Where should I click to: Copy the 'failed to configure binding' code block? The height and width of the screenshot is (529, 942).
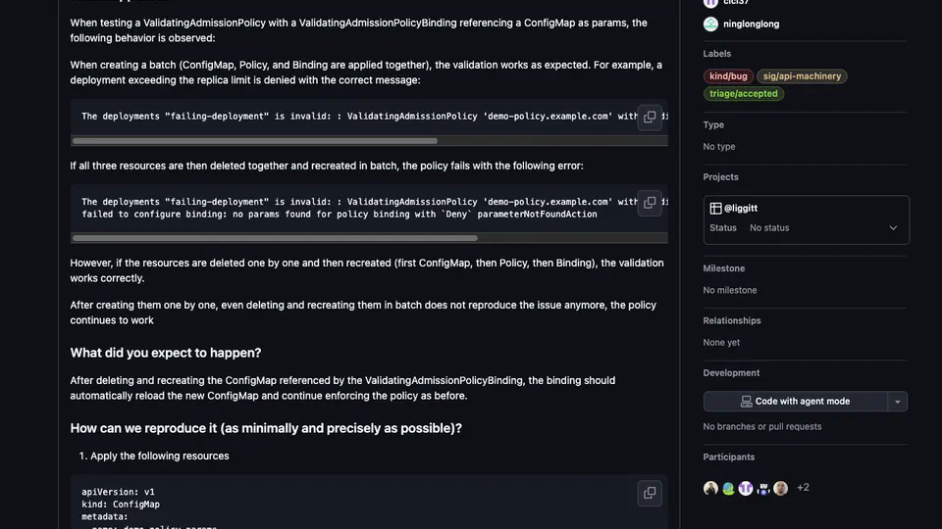point(650,203)
